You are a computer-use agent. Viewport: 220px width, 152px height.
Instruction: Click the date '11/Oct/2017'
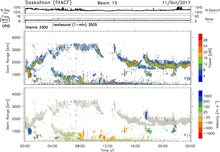176,3
